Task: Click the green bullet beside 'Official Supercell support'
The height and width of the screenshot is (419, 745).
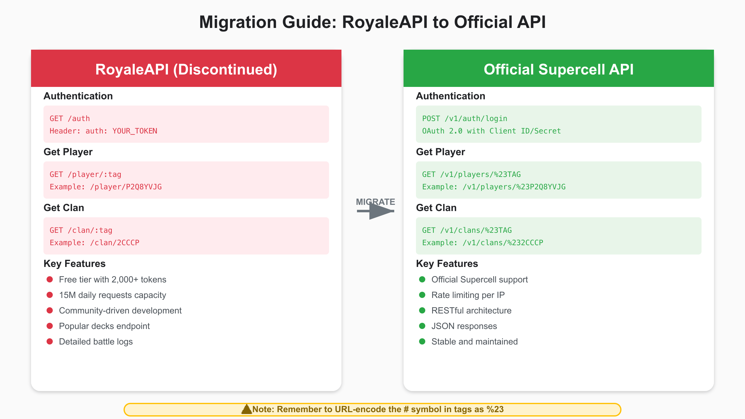Action: click(422, 279)
